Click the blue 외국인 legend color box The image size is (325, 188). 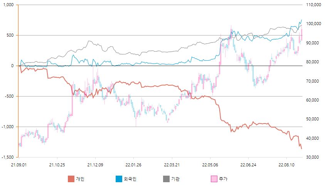coord(118,179)
